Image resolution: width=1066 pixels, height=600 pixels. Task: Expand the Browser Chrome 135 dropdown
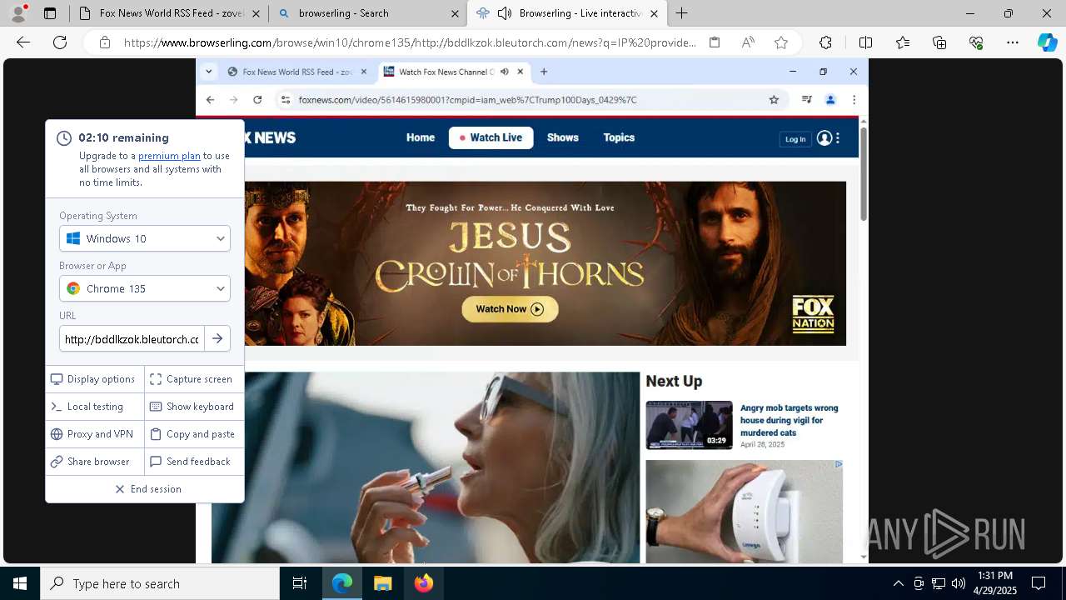point(145,288)
